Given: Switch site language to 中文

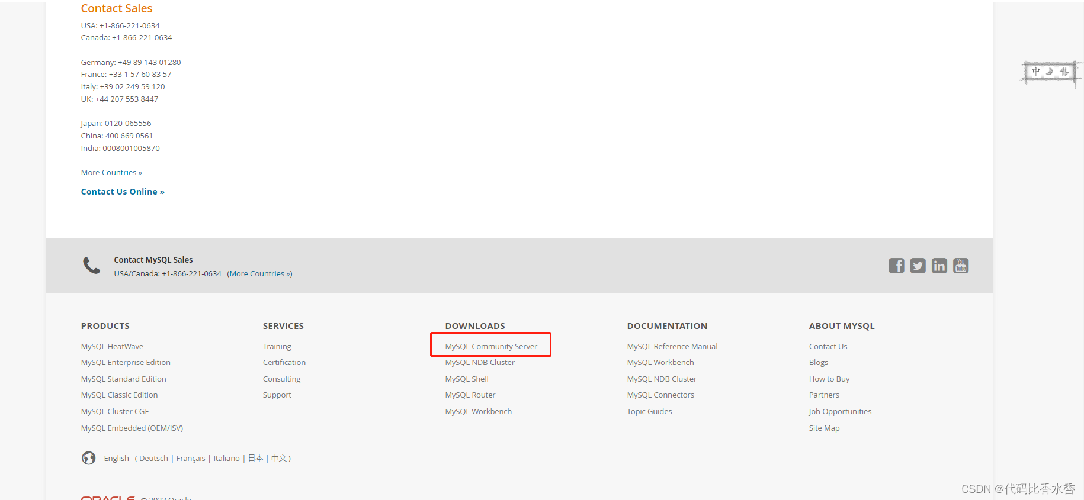Looking at the screenshot, I should pos(279,459).
